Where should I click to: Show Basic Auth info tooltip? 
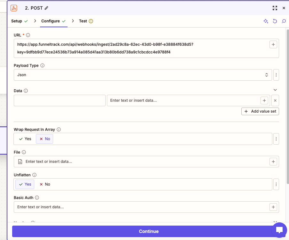(37, 198)
